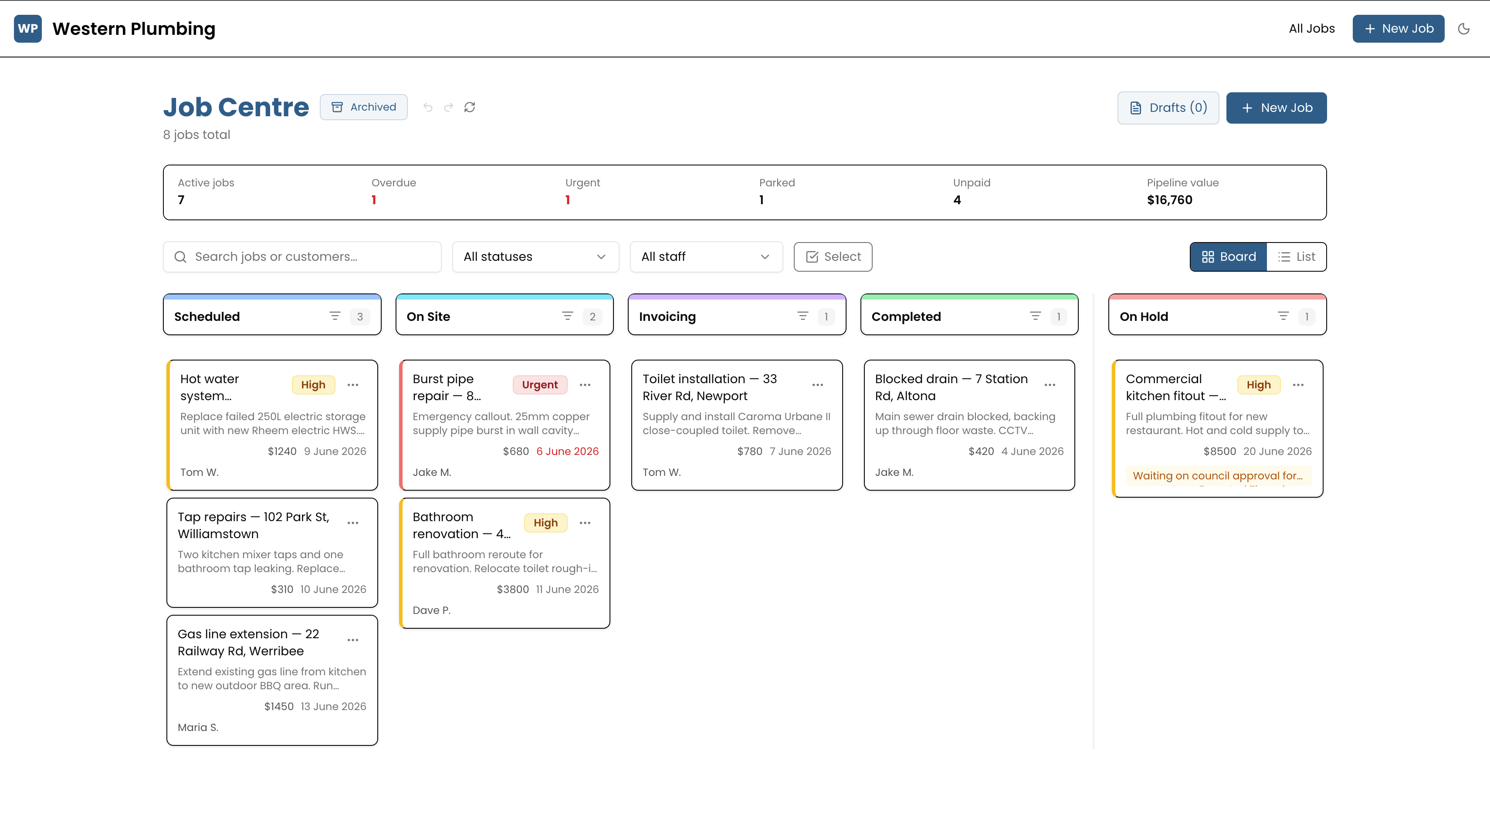Click the overdue date 6 June 2026
1490x829 pixels.
point(567,452)
